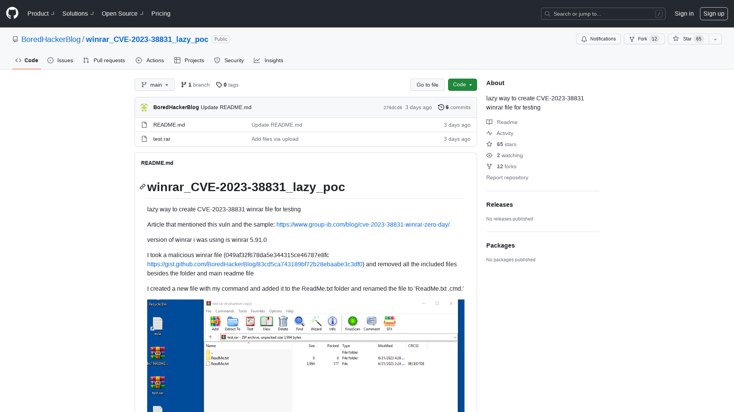
Task: View the 12 forks link
Action: (x=502, y=166)
